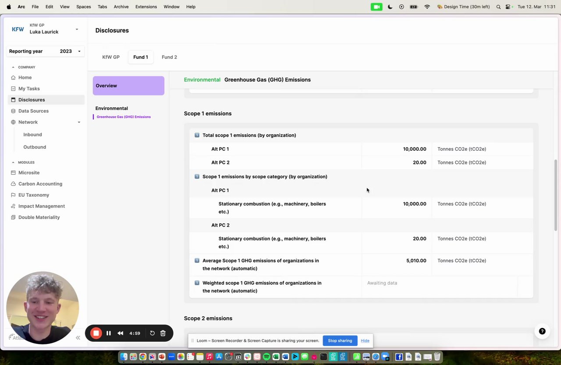Image resolution: width=561 pixels, height=365 pixels.
Task: Delete the Loom recording with trash icon
Action: 163,333
